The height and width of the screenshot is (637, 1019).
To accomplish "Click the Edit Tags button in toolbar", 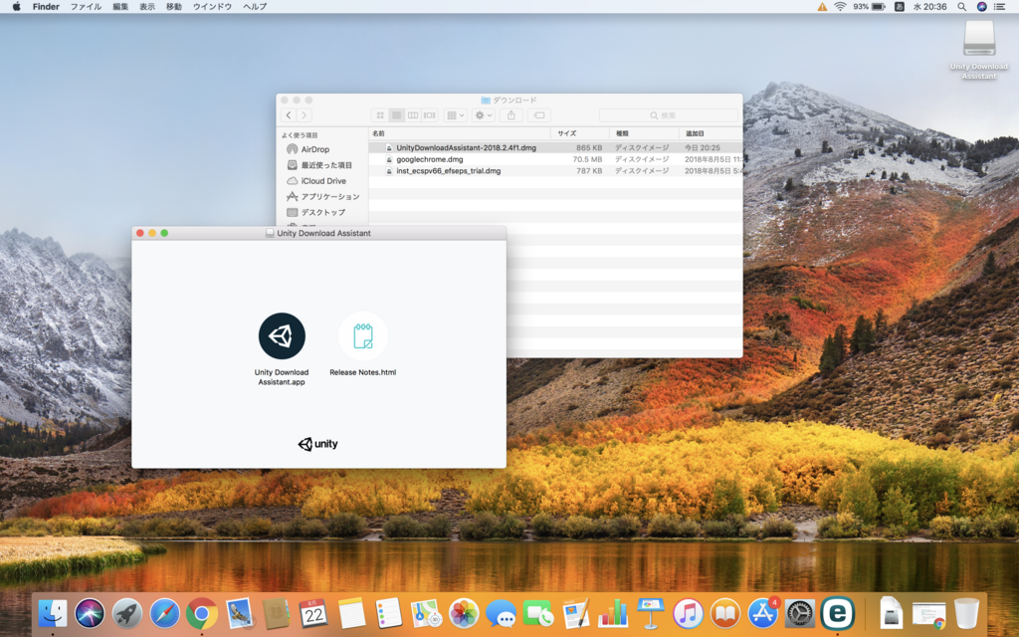I will coord(538,115).
